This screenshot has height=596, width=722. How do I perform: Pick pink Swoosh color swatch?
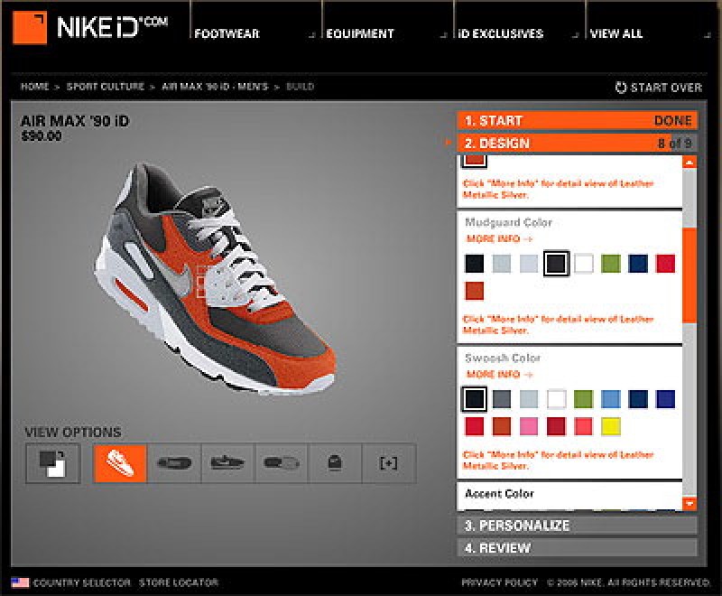529,426
